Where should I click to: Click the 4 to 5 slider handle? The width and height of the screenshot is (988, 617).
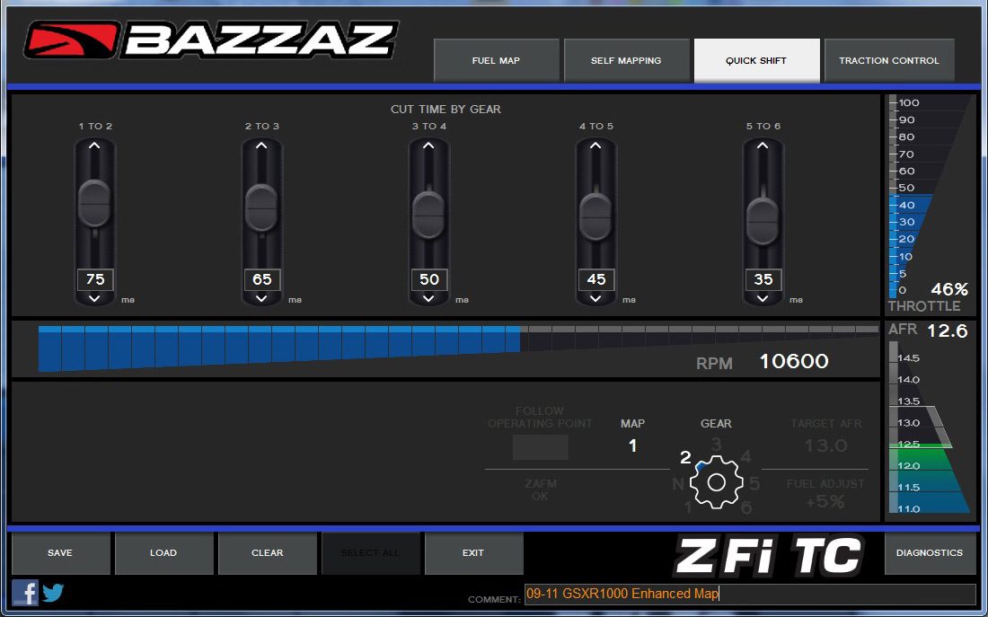(595, 216)
